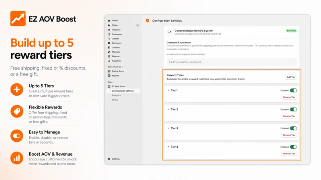The width and height of the screenshot is (321, 180).
Task: Disable the Tier 4 Enabled toggle
Action: click(x=294, y=147)
